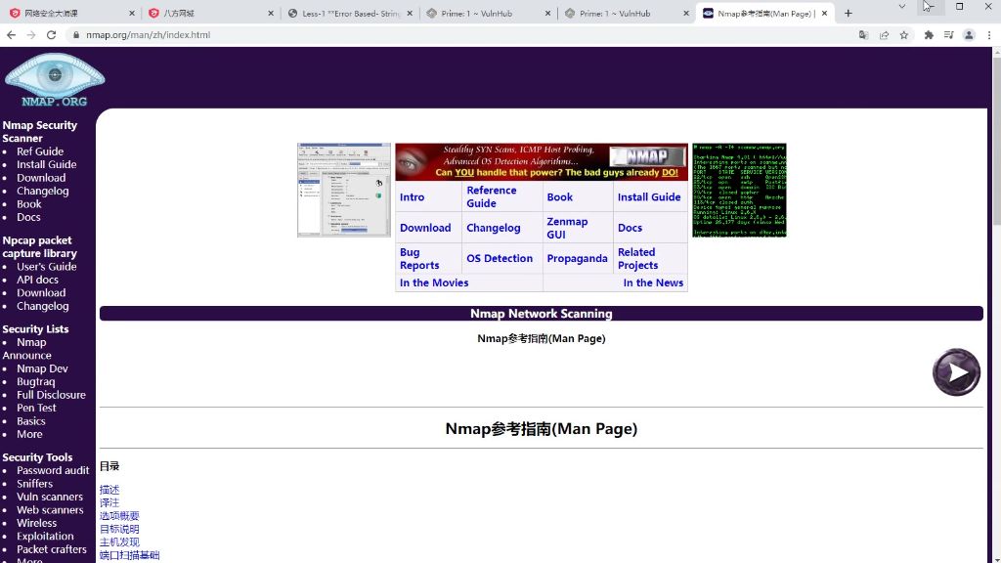Click the round play arrow button
This screenshot has width=1001, height=563.
point(956,372)
